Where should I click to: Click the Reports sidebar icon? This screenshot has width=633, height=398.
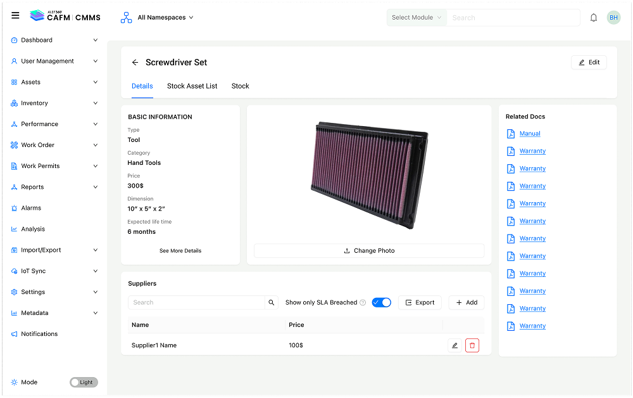(x=14, y=187)
